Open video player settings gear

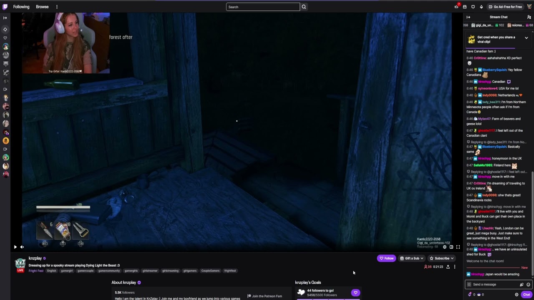coord(444,247)
